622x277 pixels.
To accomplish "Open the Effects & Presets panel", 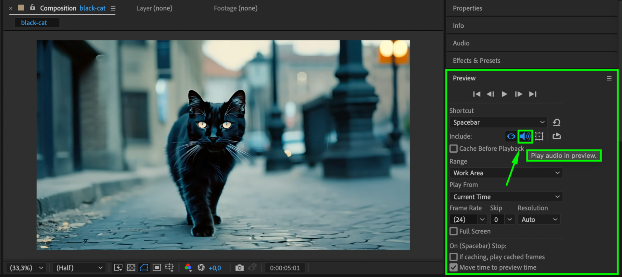I will click(x=476, y=61).
